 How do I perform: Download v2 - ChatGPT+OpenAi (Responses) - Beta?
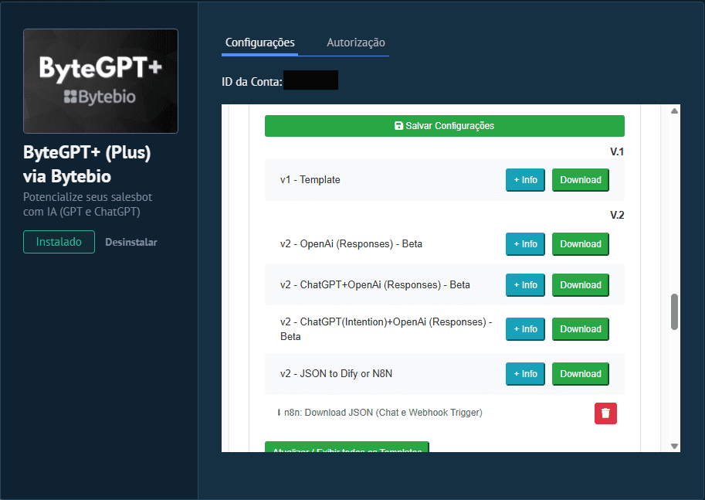point(581,285)
